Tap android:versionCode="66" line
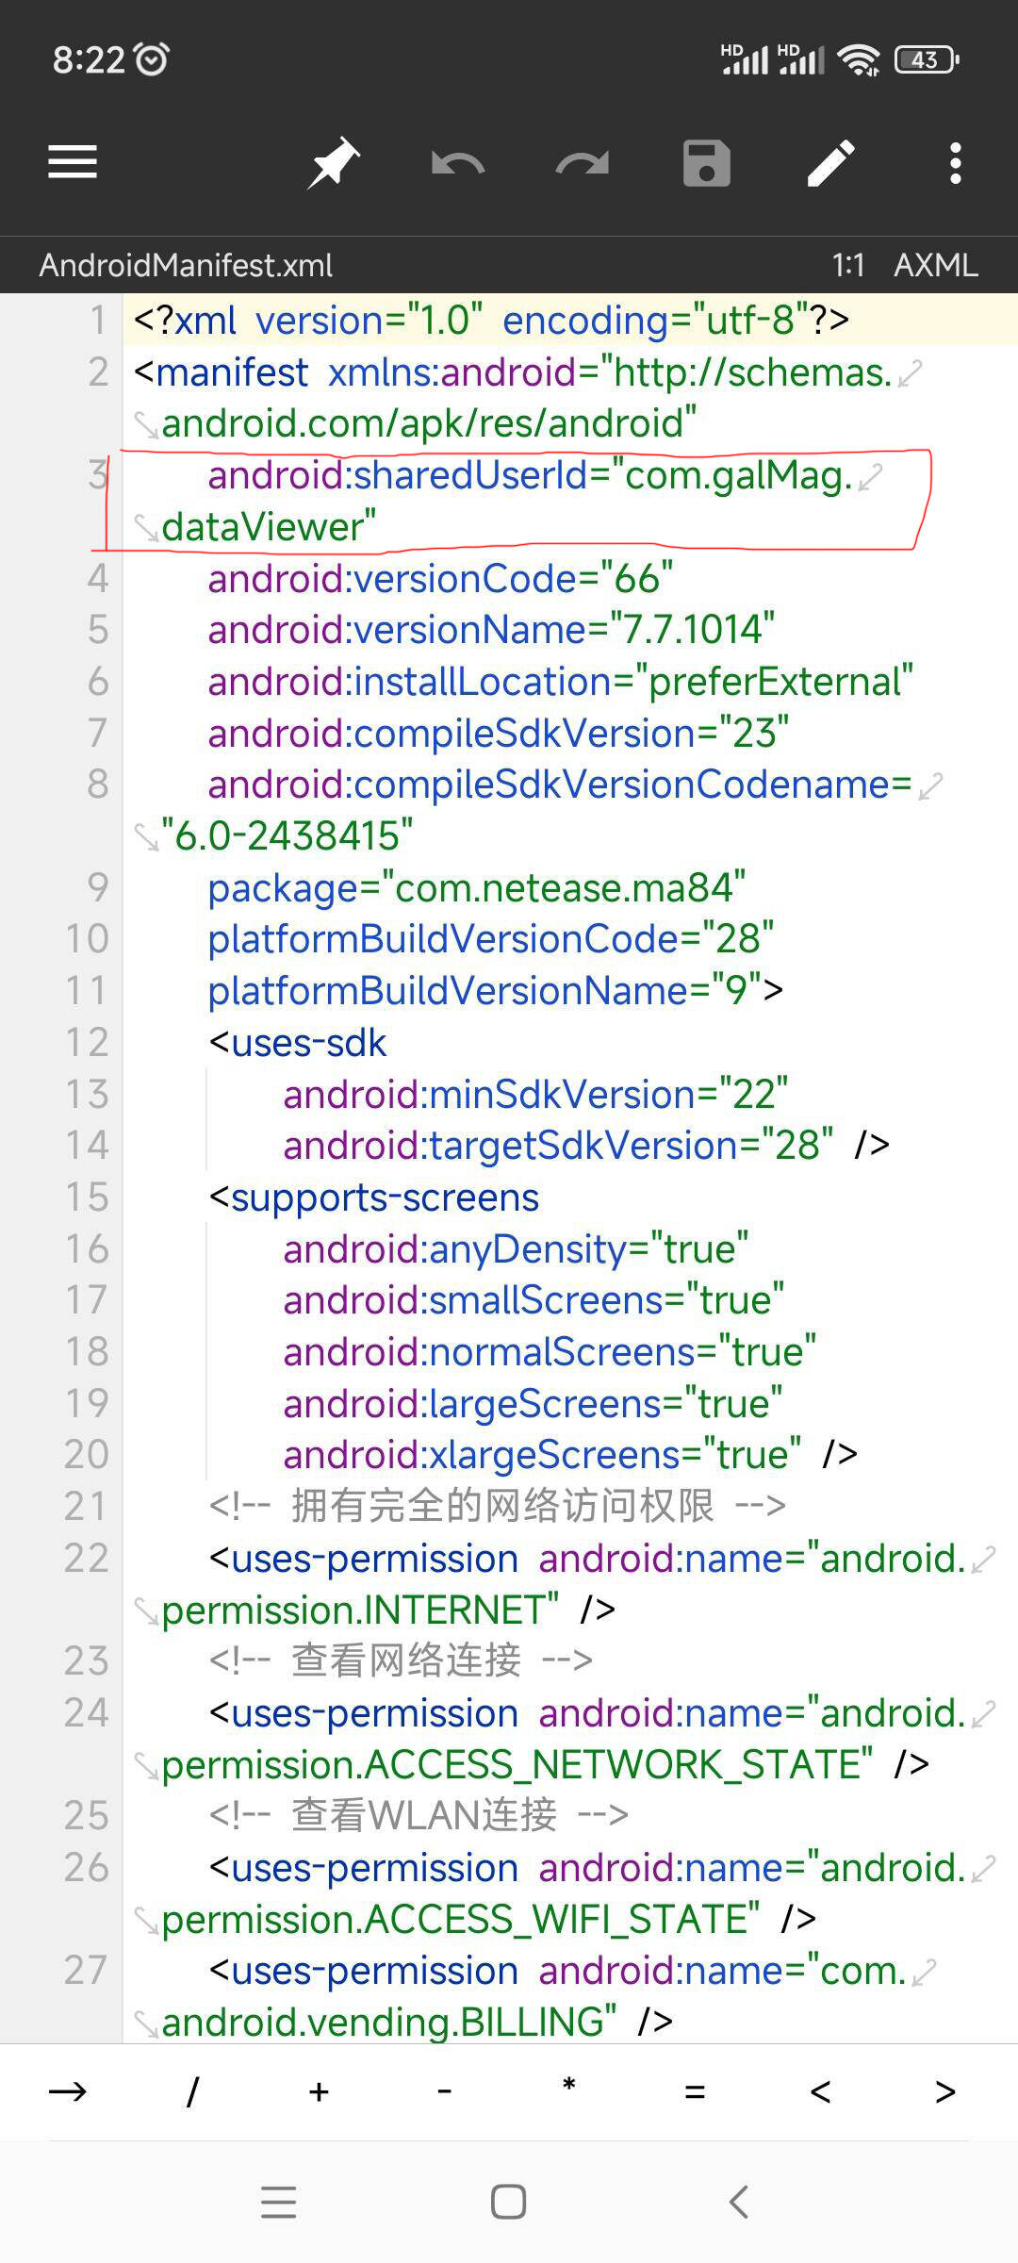The image size is (1018, 2263). (440, 578)
